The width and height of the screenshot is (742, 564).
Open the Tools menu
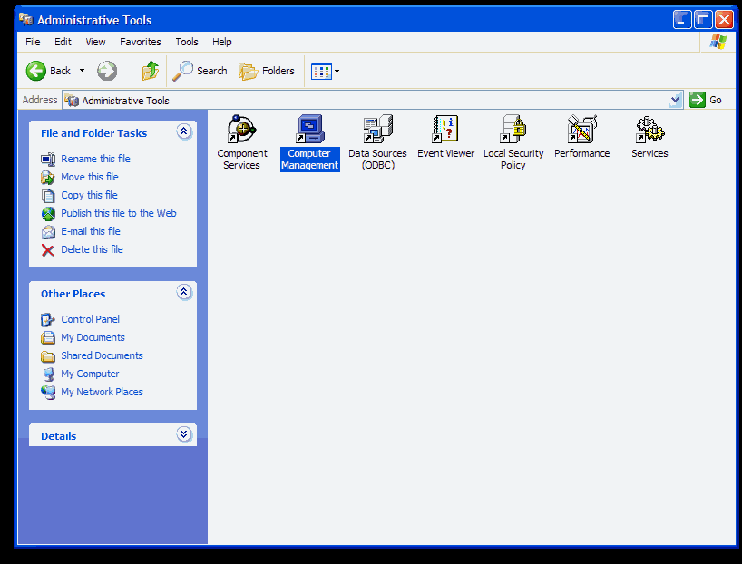point(187,42)
